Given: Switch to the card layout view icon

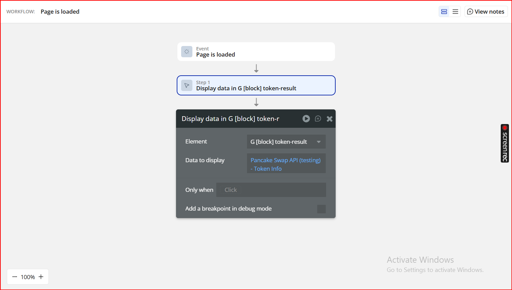Looking at the screenshot, I should pos(444,12).
